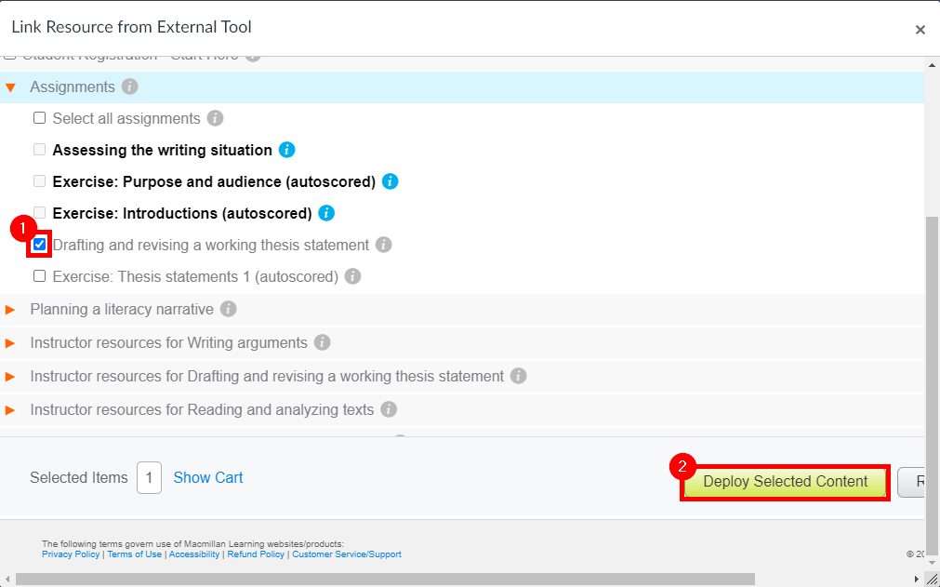Image resolution: width=940 pixels, height=587 pixels.
Task: Click the scrollbar down arrow
Action: tap(931, 562)
